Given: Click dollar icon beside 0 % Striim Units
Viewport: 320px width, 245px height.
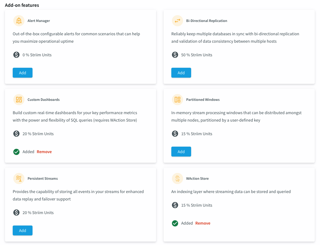Looking at the screenshot, I should point(16,55).
